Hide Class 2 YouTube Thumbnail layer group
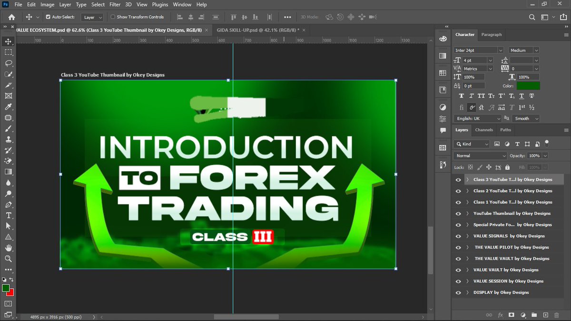The height and width of the screenshot is (321, 571). 458,191
